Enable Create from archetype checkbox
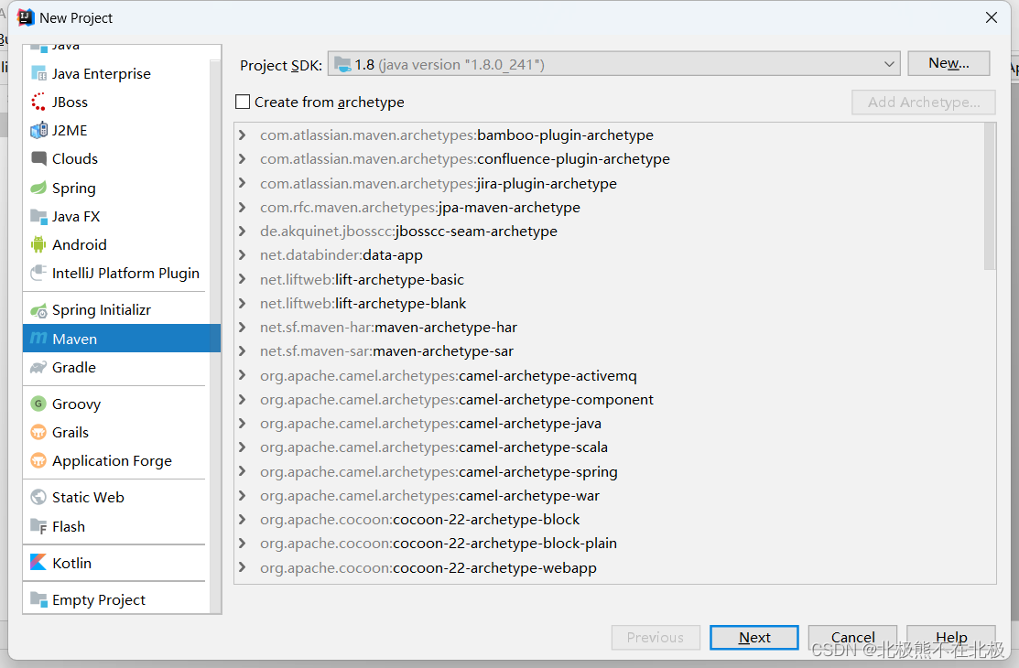Screen dimensions: 1019x668 click(243, 102)
